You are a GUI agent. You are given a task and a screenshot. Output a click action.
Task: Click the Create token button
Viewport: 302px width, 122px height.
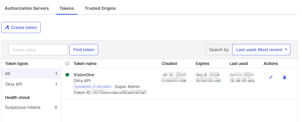(x=21, y=27)
